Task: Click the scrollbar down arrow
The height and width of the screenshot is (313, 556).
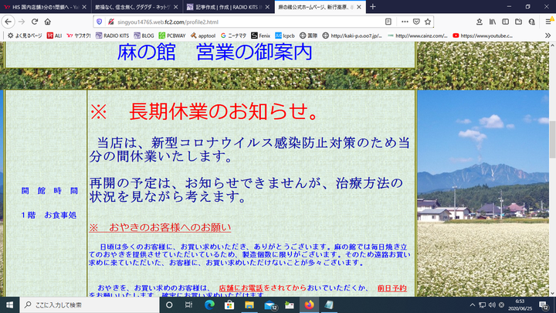Action: click(552, 293)
